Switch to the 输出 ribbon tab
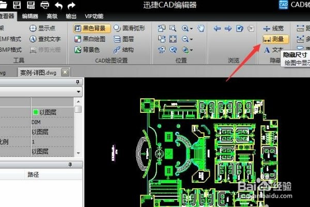Image resolution: width=310 pixels, height=207 pixels. pyautogui.click(x=71, y=16)
